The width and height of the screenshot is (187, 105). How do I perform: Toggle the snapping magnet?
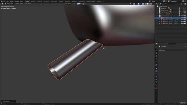point(78,4)
